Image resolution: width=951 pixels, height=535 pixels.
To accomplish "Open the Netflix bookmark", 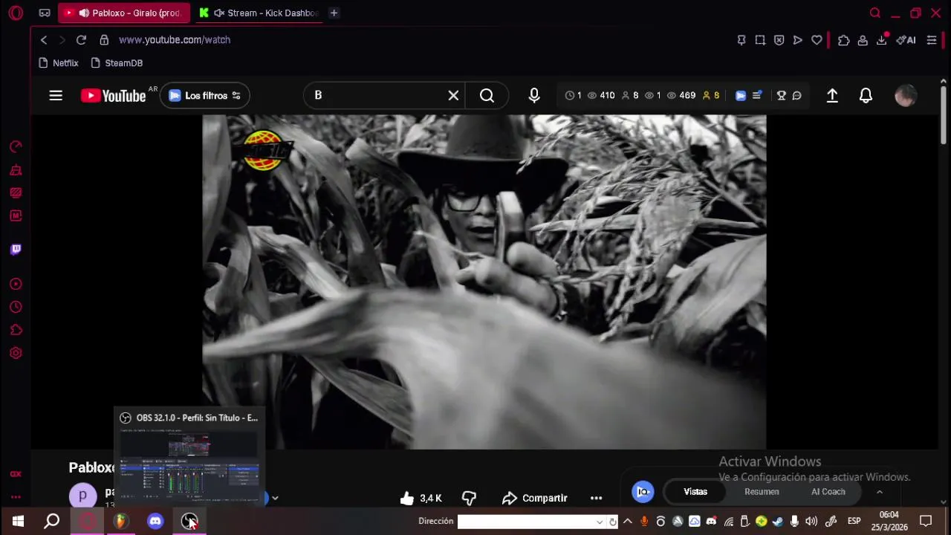I will [x=58, y=63].
